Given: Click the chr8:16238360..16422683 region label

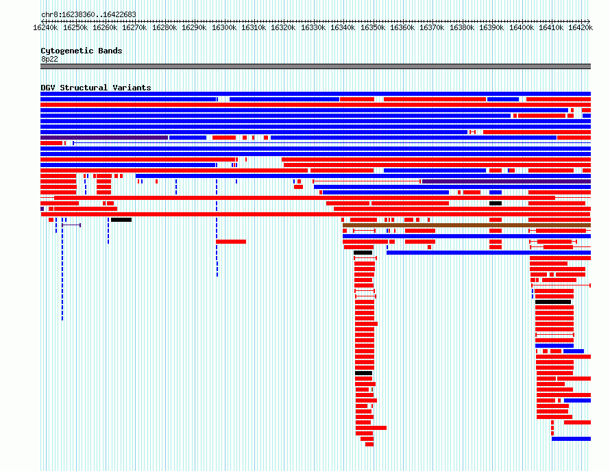Looking at the screenshot, I should click(88, 15).
